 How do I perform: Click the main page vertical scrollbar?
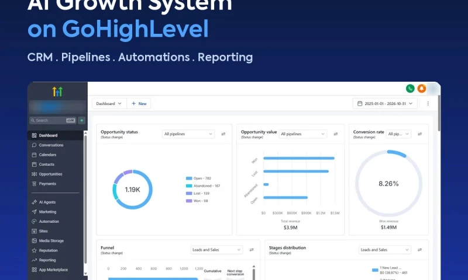439,113
